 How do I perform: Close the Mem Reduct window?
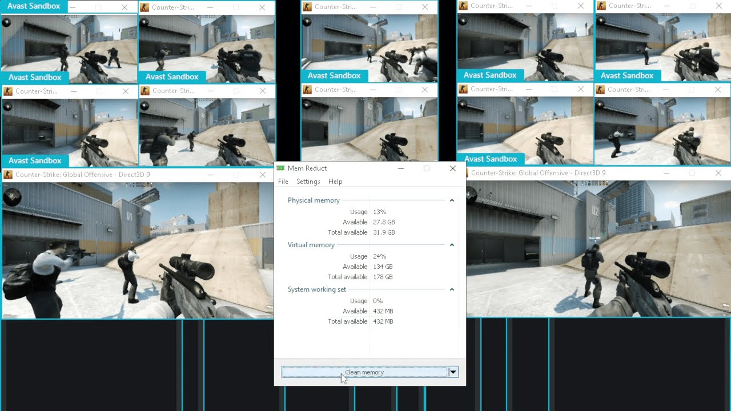point(453,168)
